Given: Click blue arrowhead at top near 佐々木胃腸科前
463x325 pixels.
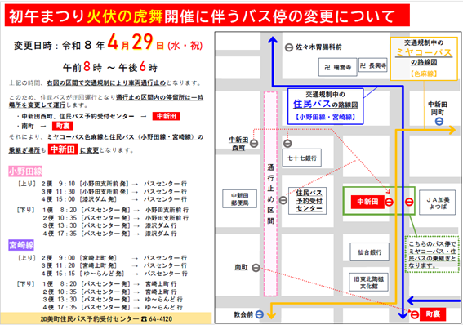Looking at the screenshot, I should tap(273, 41).
